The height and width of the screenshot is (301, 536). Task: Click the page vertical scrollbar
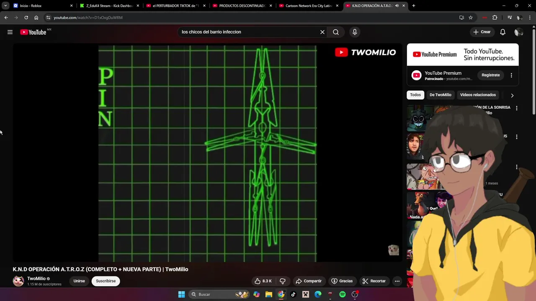point(534,71)
